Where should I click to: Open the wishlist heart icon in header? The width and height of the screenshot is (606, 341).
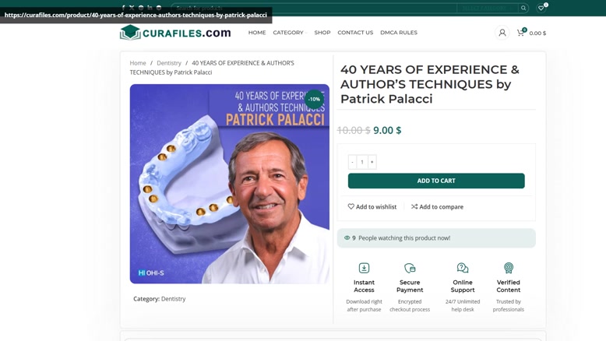pos(541,8)
